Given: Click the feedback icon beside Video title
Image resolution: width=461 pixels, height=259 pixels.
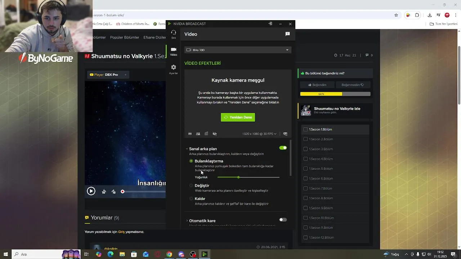Looking at the screenshot, I should (x=287, y=34).
